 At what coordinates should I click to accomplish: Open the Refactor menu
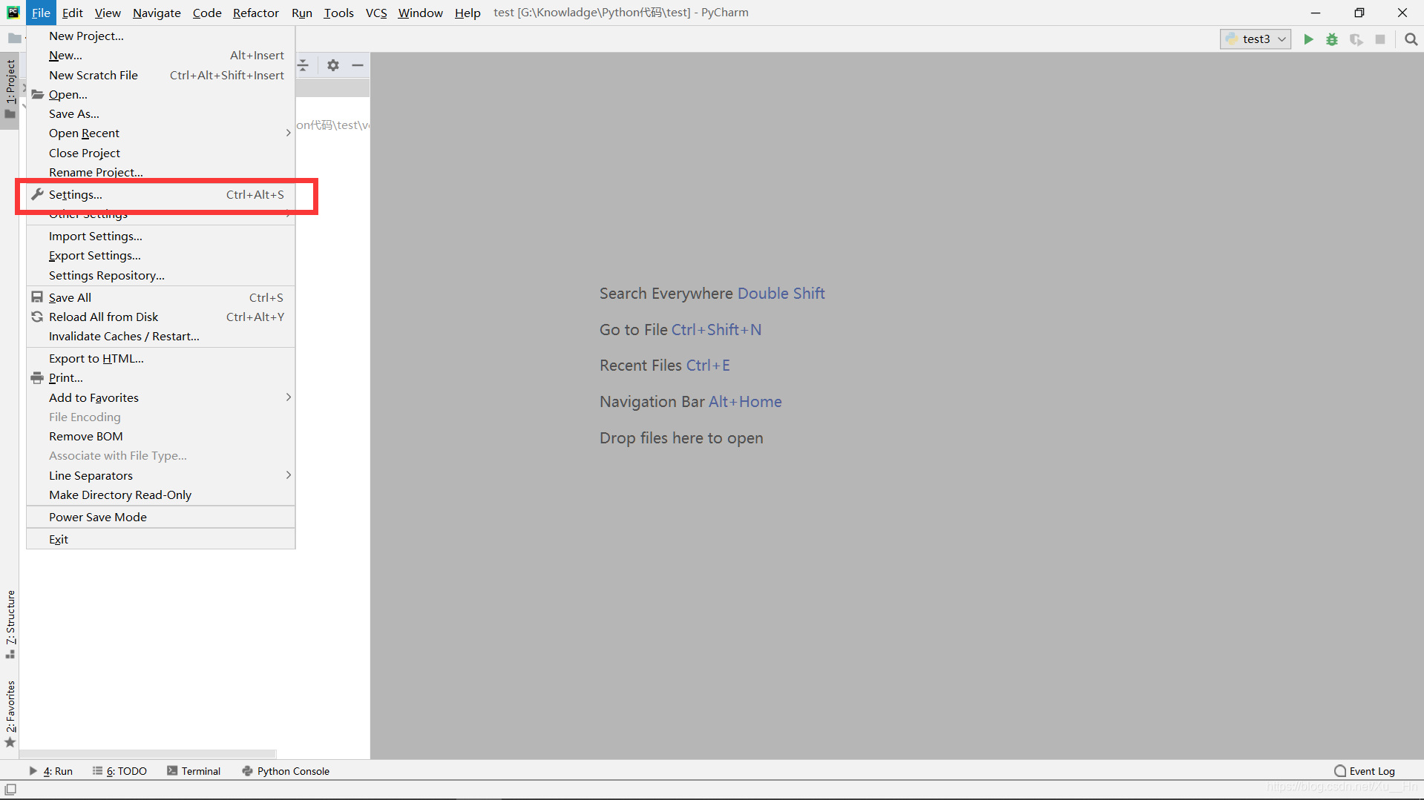click(256, 13)
